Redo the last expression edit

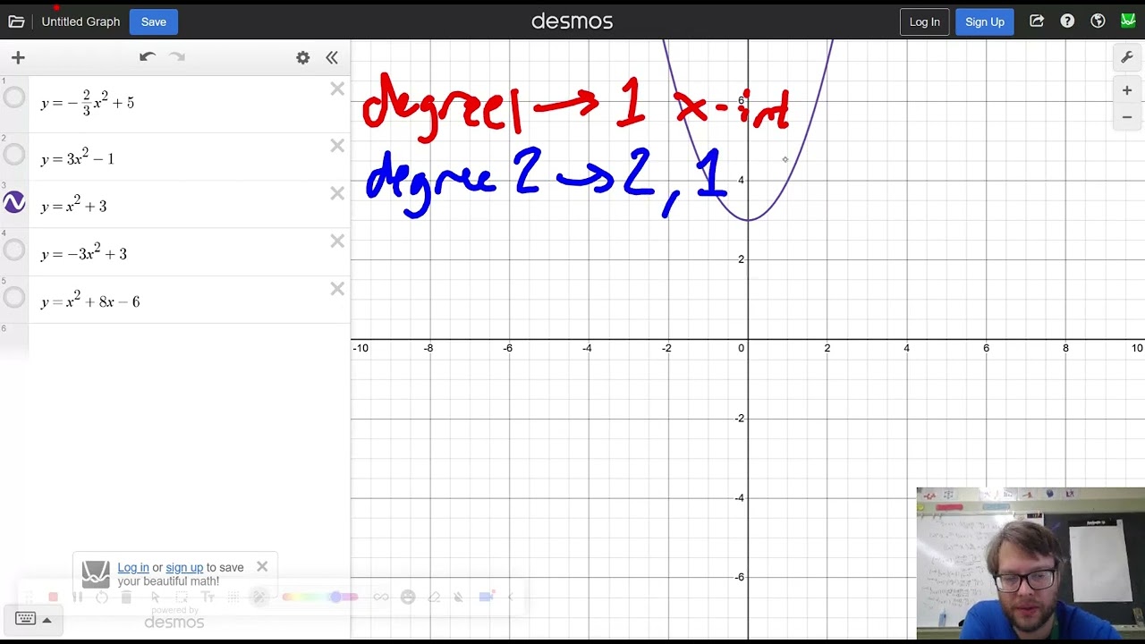(x=177, y=56)
